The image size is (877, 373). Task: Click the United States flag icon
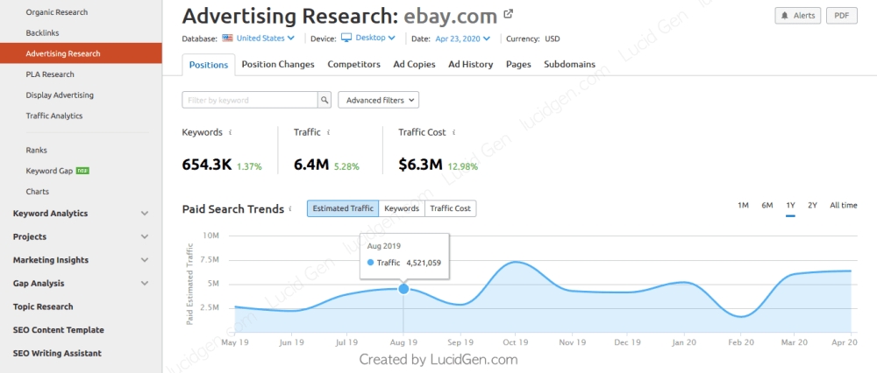(x=227, y=38)
